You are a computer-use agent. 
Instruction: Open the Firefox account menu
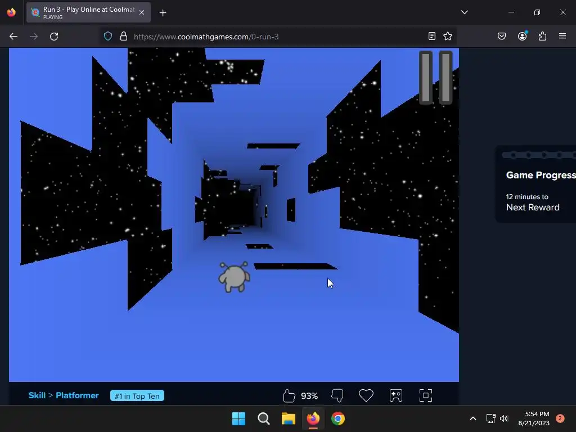pyautogui.click(x=522, y=35)
